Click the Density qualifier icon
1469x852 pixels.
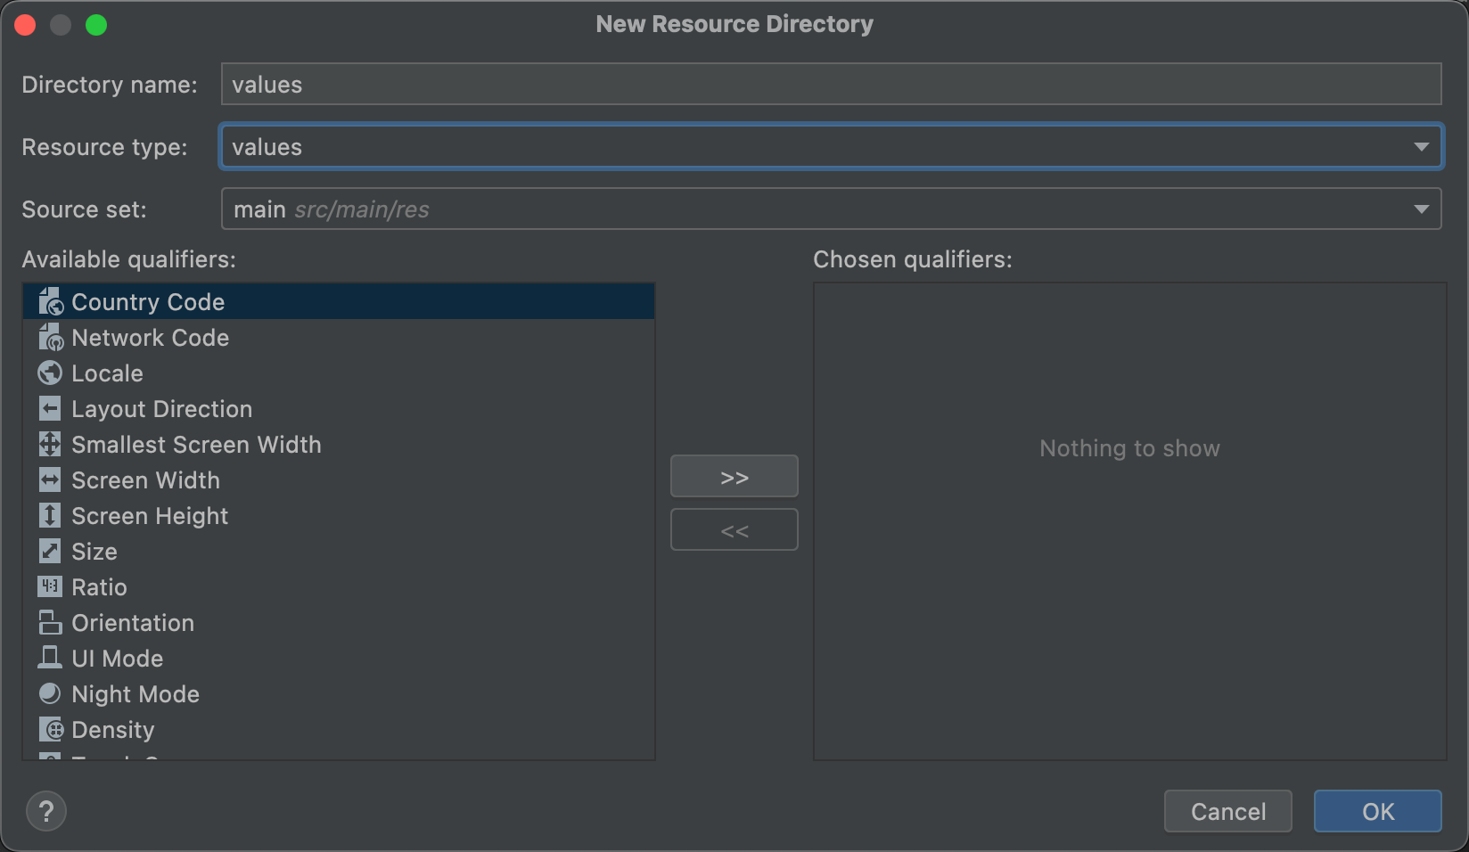tap(50, 729)
